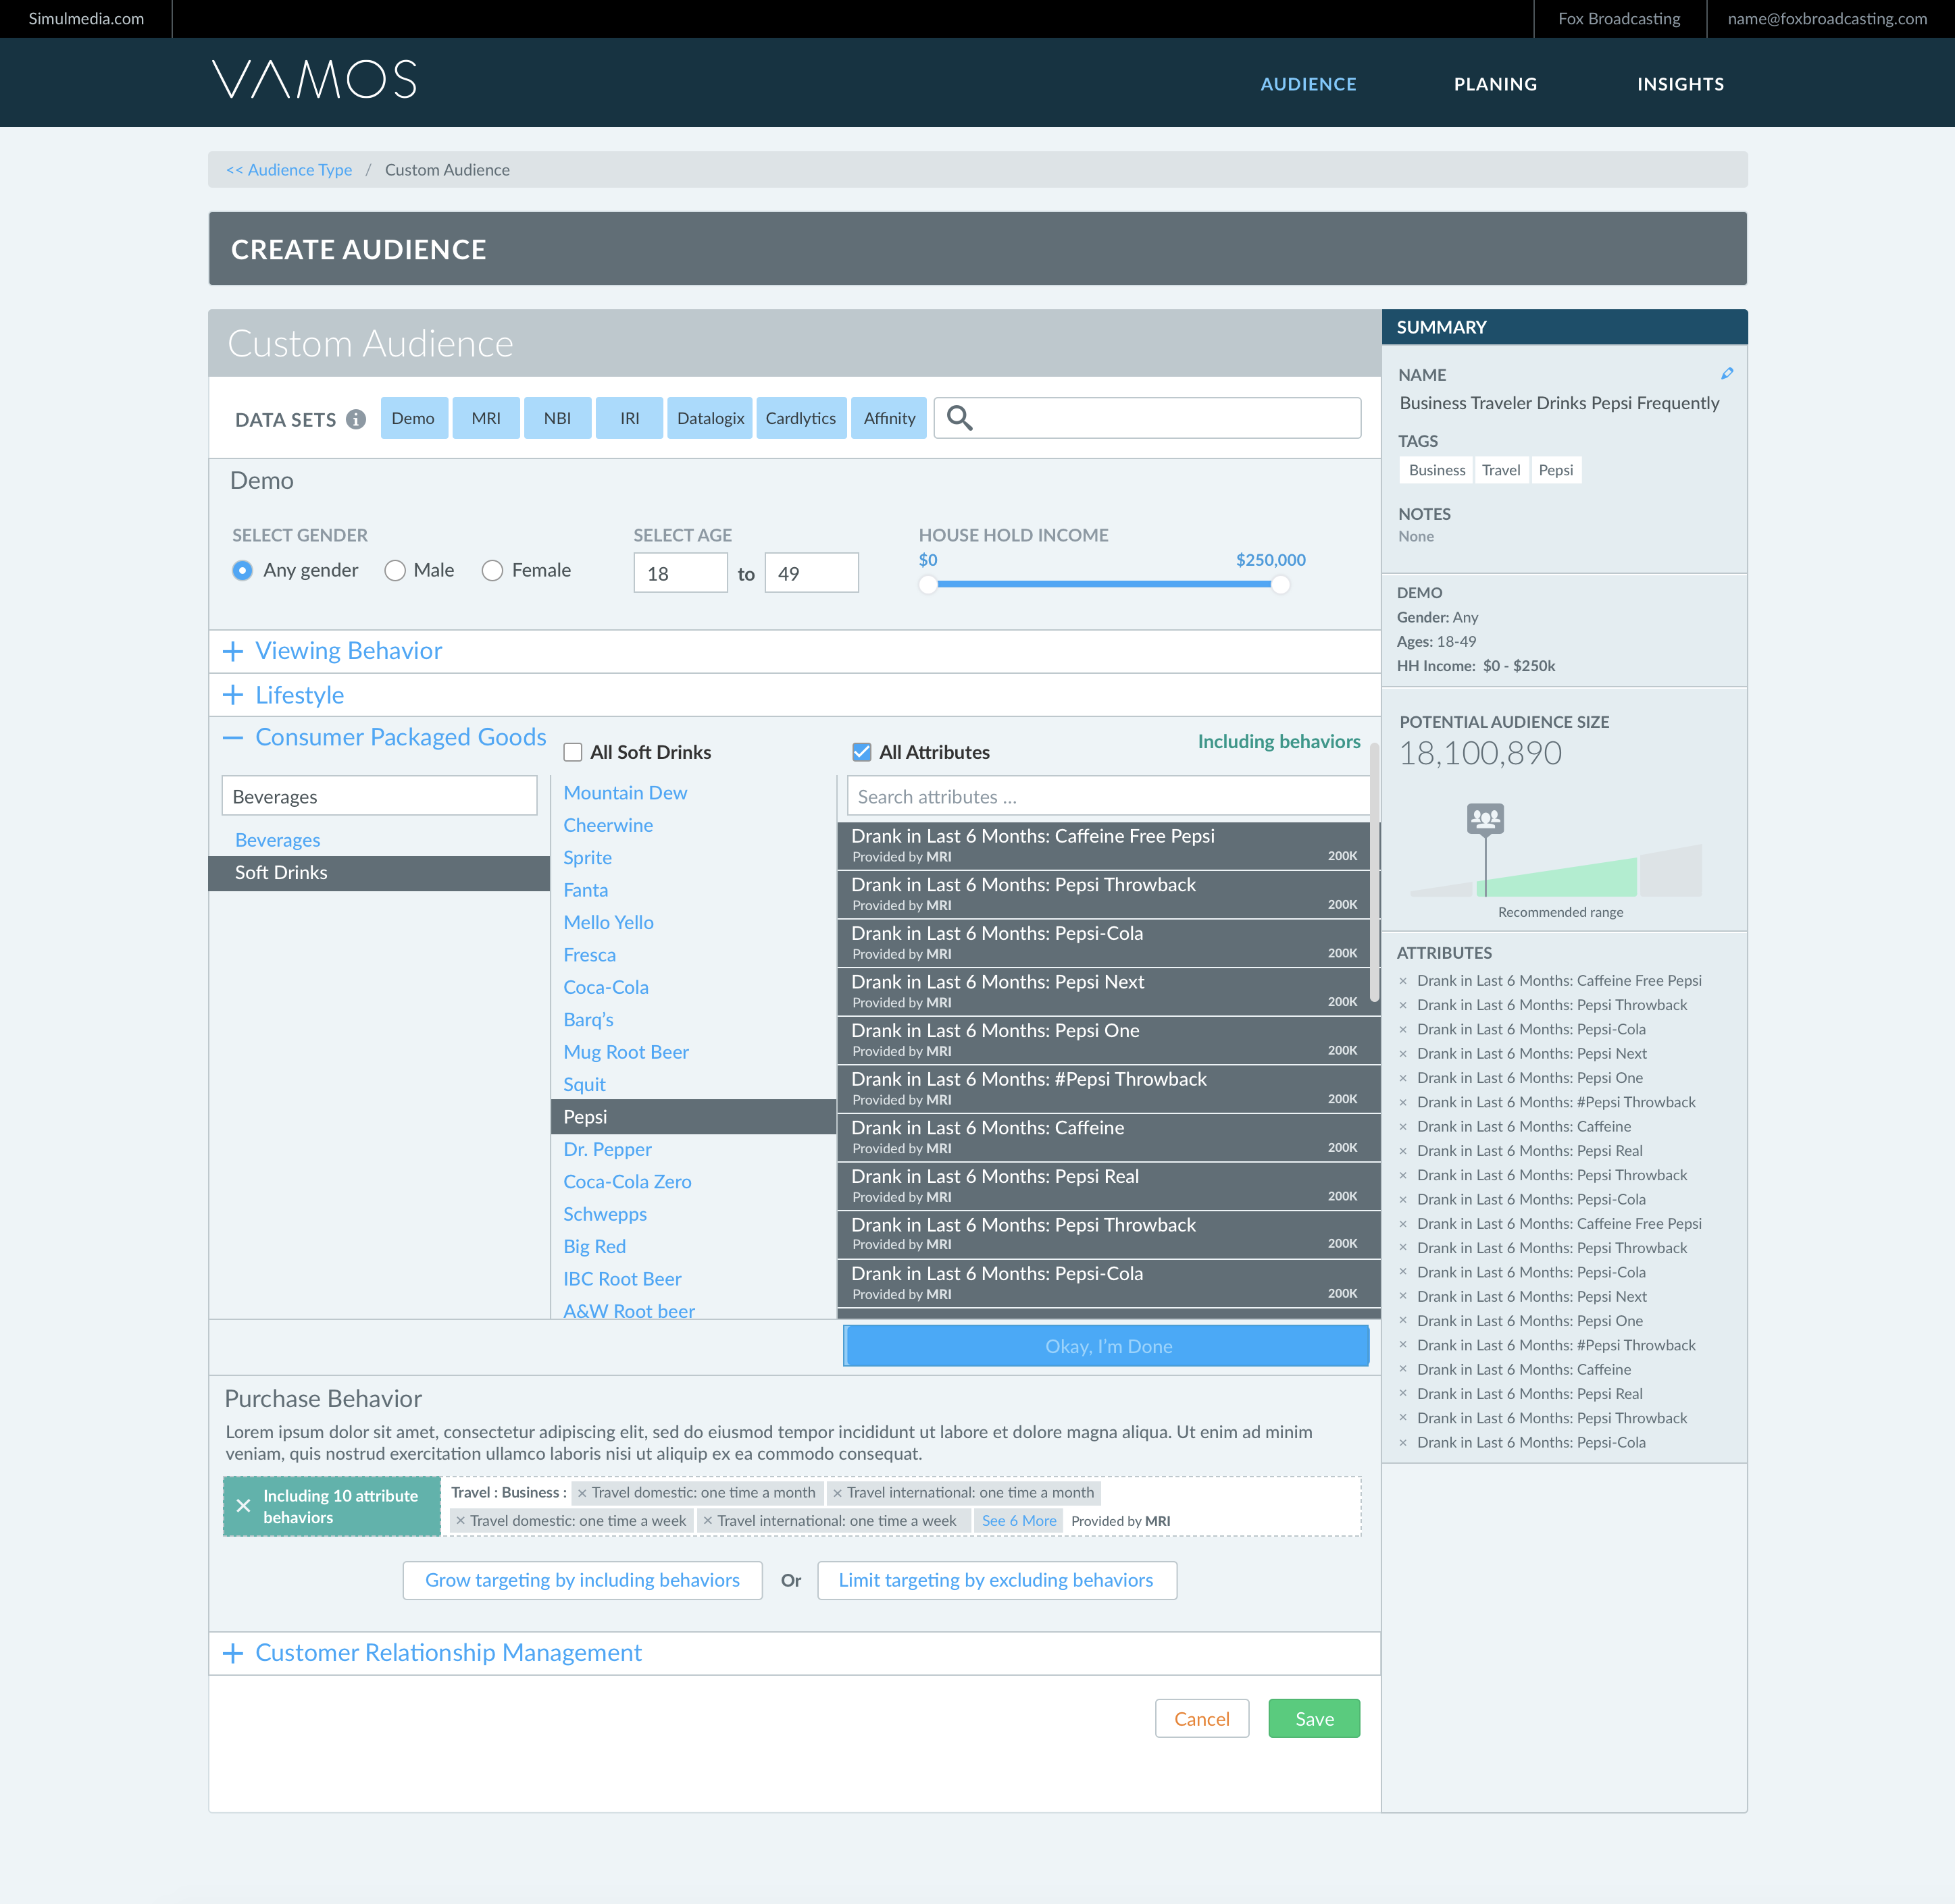
Task: Remove 'Travel international: one time a week' tag
Action: pyautogui.click(x=707, y=1521)
